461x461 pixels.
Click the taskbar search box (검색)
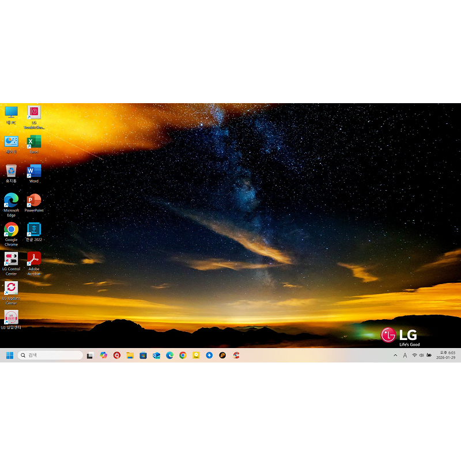point(51,356)
